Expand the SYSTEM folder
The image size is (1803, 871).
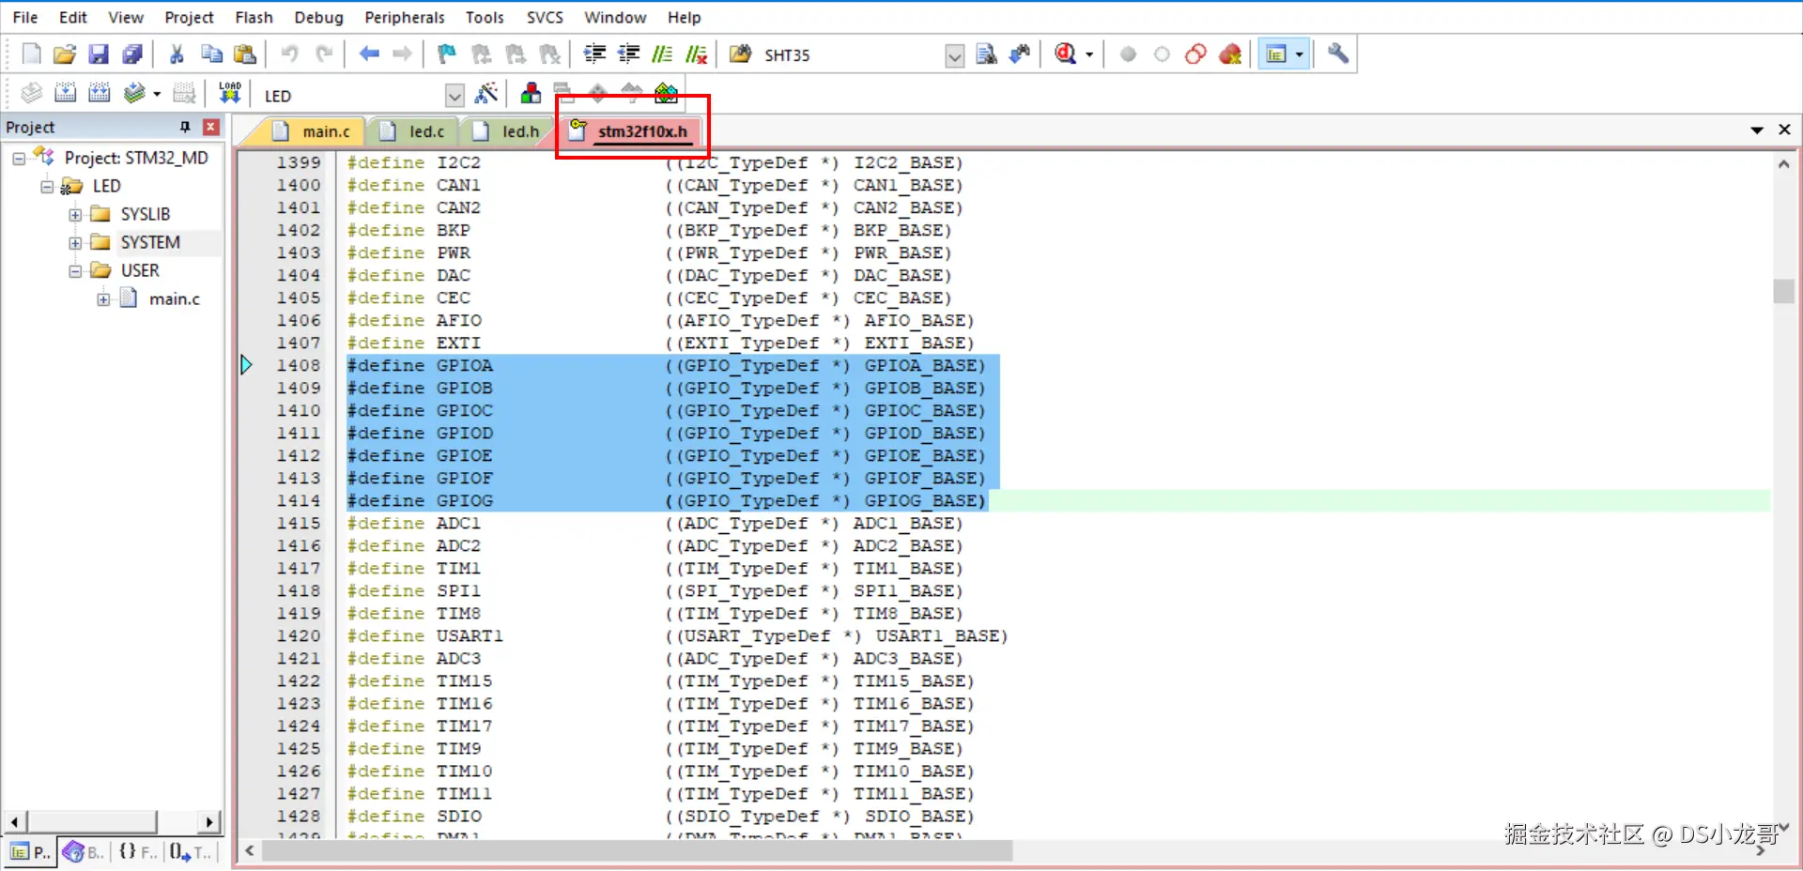click(x=75, y=243)
